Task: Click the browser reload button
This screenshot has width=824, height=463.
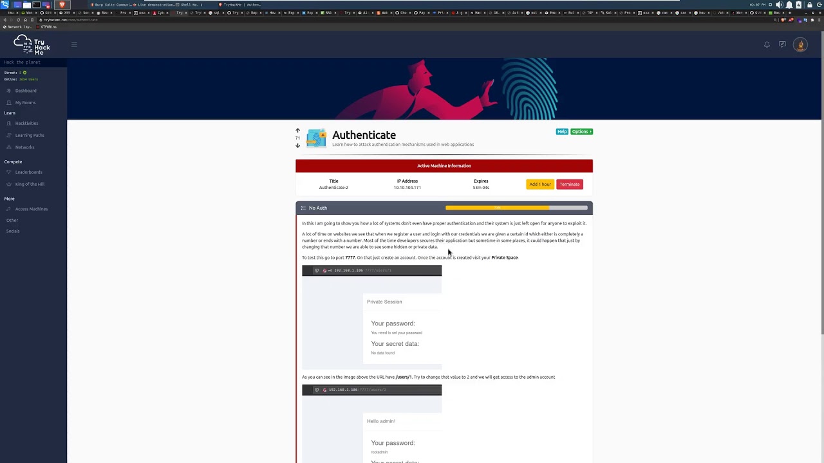Action: pos(18,20)
